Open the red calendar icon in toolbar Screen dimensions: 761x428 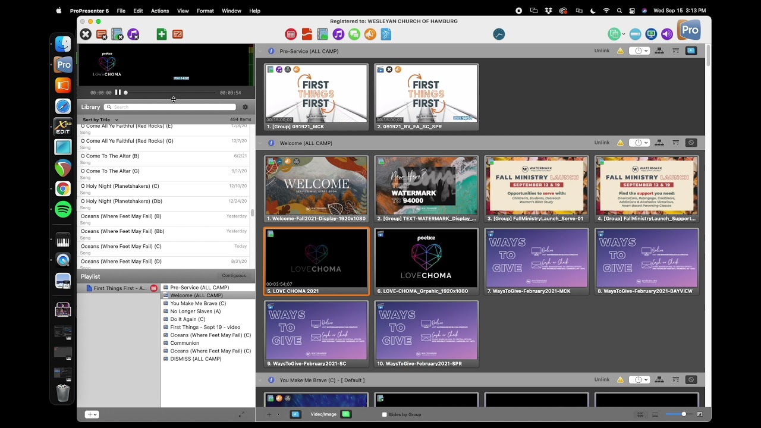pyautogui.click(x=291, y=34)
